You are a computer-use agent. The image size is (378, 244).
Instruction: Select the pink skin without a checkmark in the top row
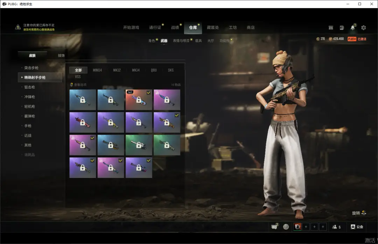pyautogui.click(x=167, y=100)
